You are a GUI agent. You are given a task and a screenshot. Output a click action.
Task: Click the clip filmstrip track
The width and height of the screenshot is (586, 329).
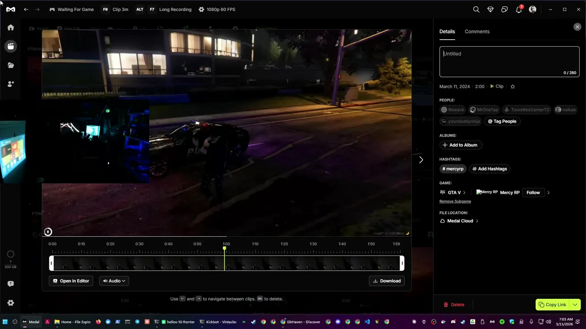(x=227, y=263)
